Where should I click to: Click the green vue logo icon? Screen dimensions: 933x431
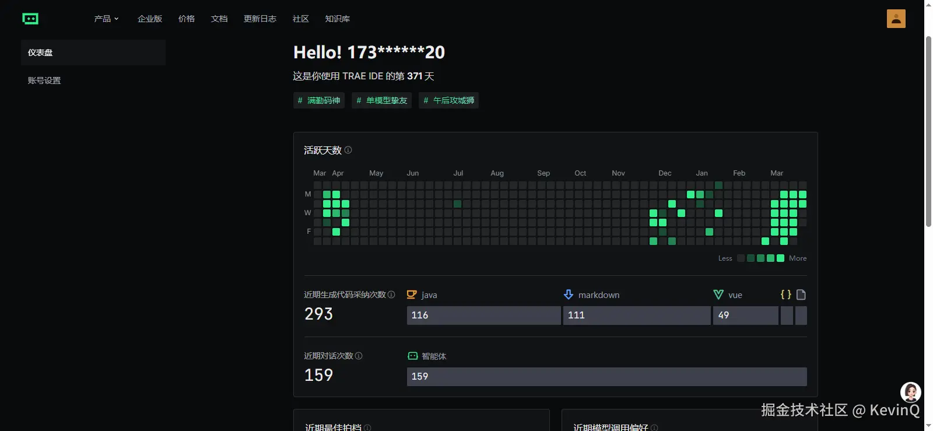tap(718, 295)
